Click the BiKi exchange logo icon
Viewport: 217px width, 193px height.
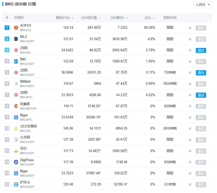[x=16, y=61]
